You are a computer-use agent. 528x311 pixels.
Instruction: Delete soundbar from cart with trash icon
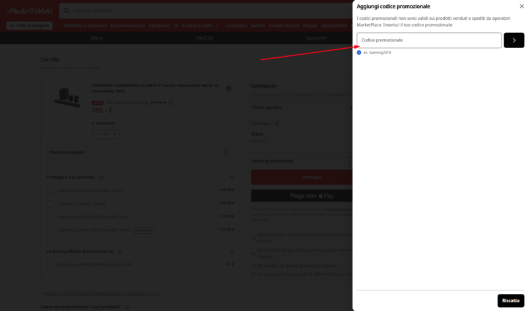[x=228, y=88]
